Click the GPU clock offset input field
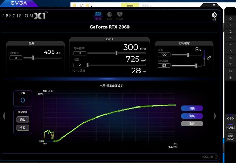 80,53
